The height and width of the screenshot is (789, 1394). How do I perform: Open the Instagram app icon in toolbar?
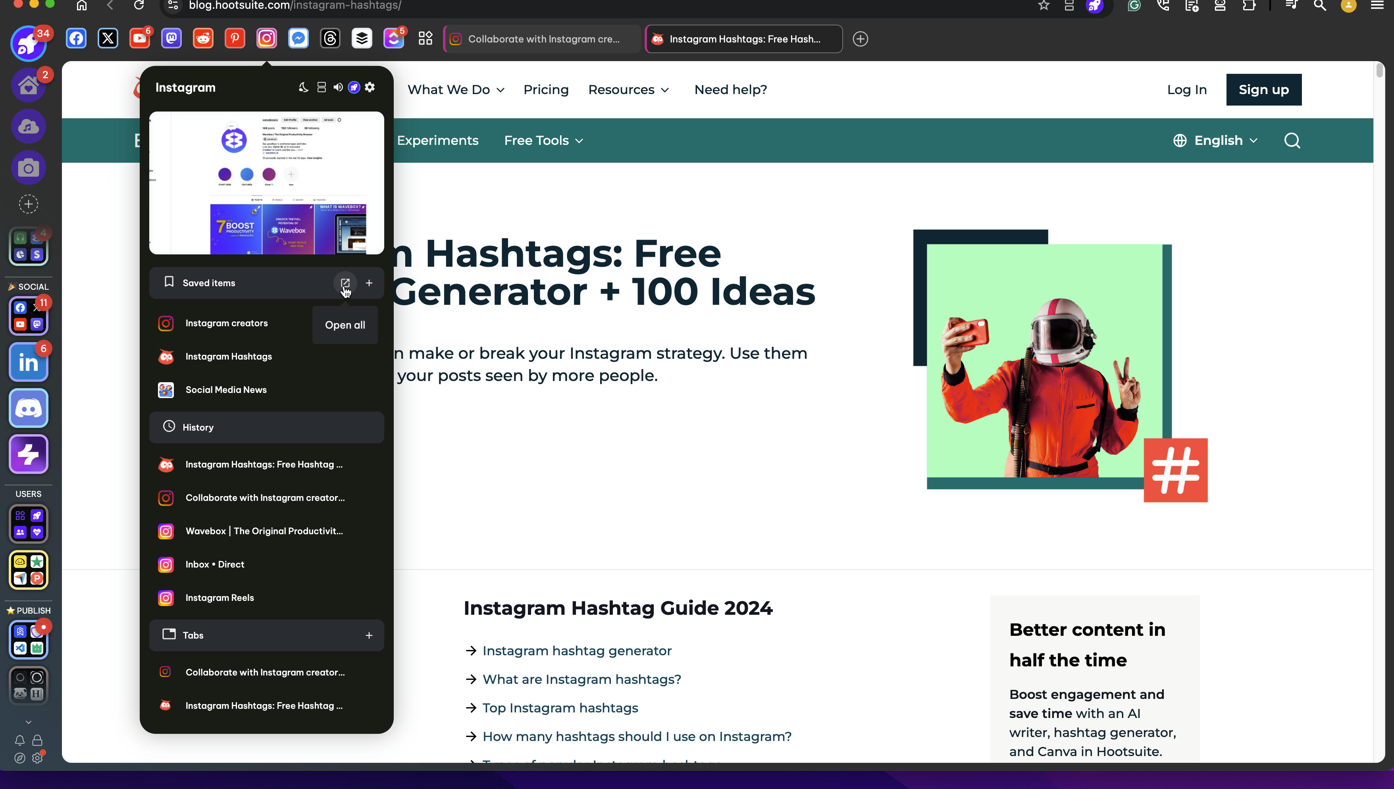(x=267, y=38)
